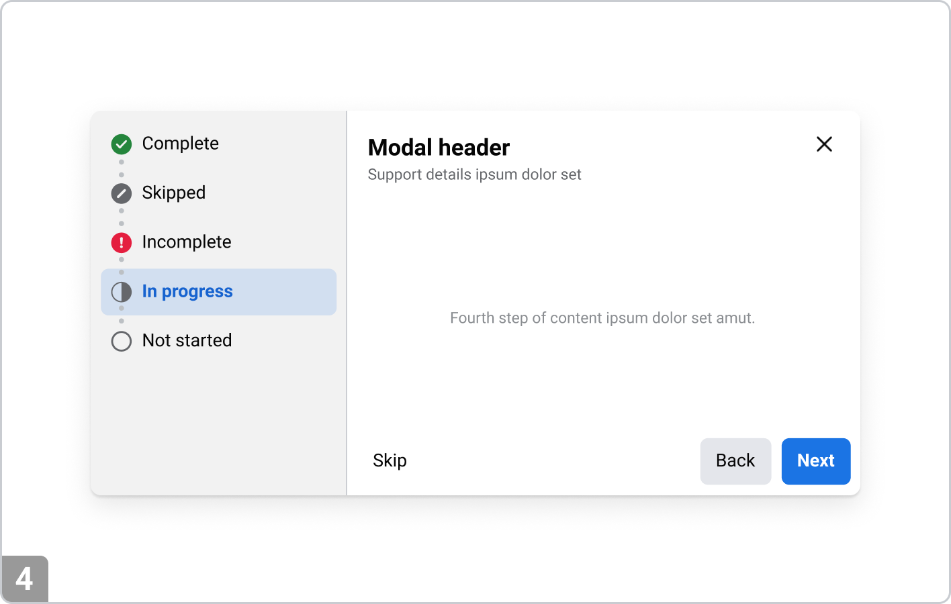Viewport: 951px width, 604px height.
Task: Close the modal with the X icon
Action: tap(824, 144)
